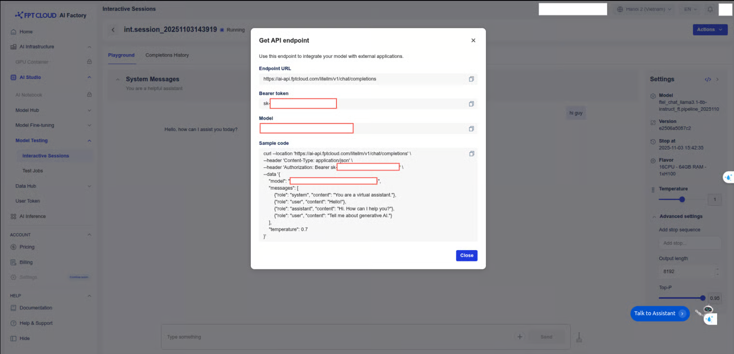Go back using the left arrow icon

[113, 30]
